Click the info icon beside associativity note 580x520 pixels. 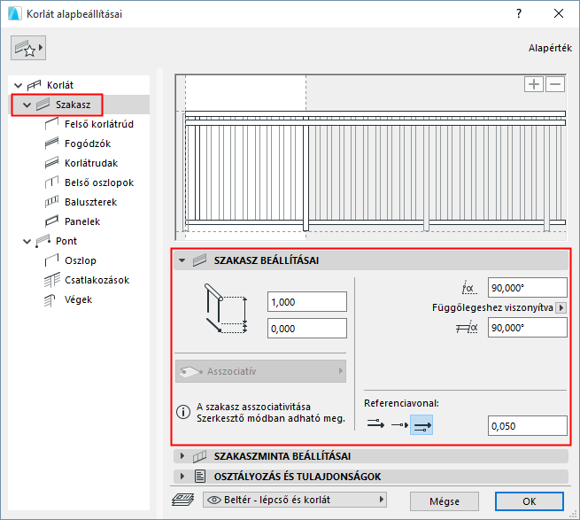(x=183, y=412)
